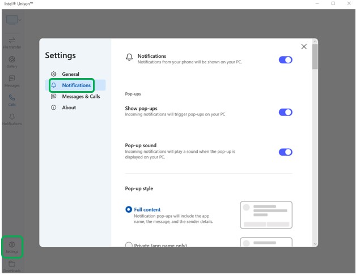The height and width of the screenshot is (275, 356).
Task: Select Notifications in Settings menu
Action: [x=75, y=85]
